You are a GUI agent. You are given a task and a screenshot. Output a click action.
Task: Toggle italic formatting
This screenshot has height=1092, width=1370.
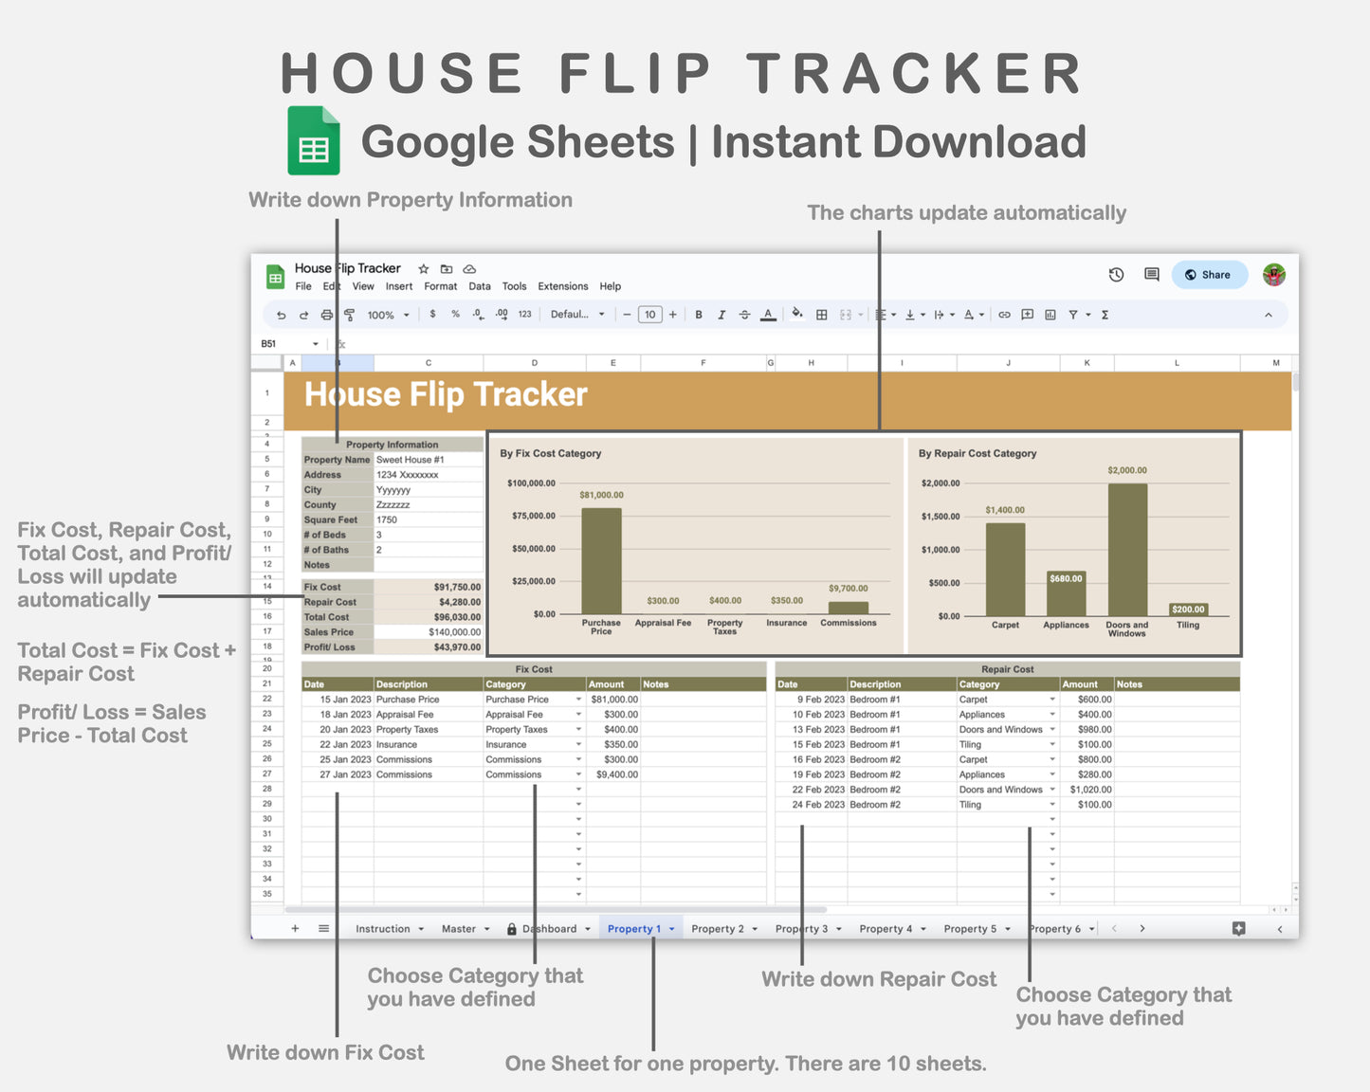pos(722,314)
